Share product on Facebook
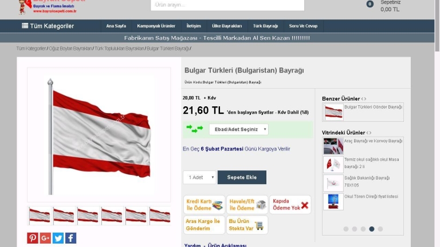Image resolution: width=440 pixels, height=247 pixels. [x=70, y=238]
